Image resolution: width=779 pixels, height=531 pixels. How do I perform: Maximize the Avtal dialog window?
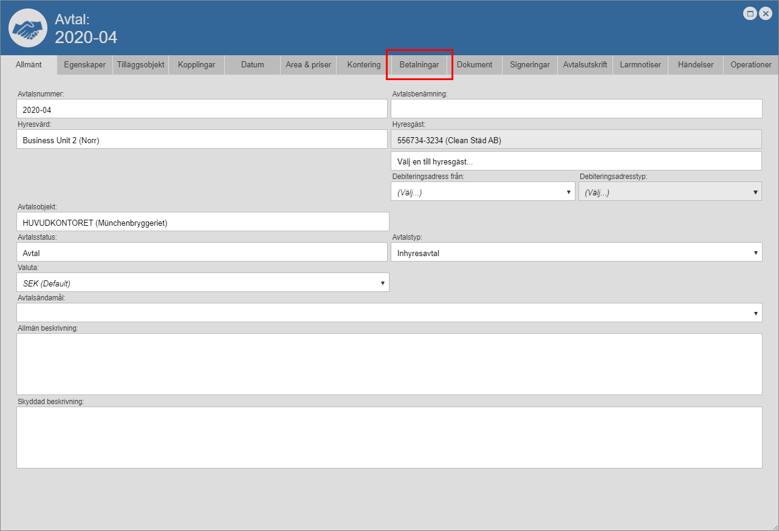[750, 13]
